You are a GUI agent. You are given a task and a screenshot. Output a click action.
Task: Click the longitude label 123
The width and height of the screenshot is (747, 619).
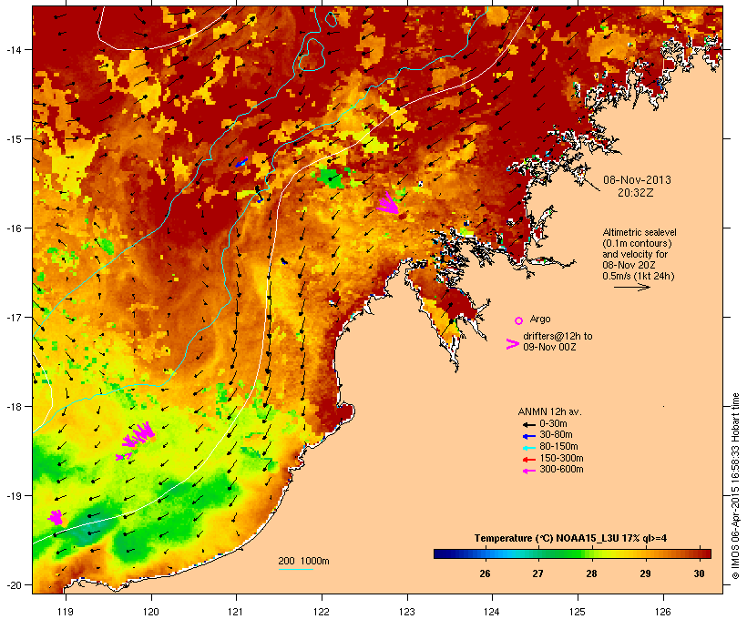pos(407,612)
